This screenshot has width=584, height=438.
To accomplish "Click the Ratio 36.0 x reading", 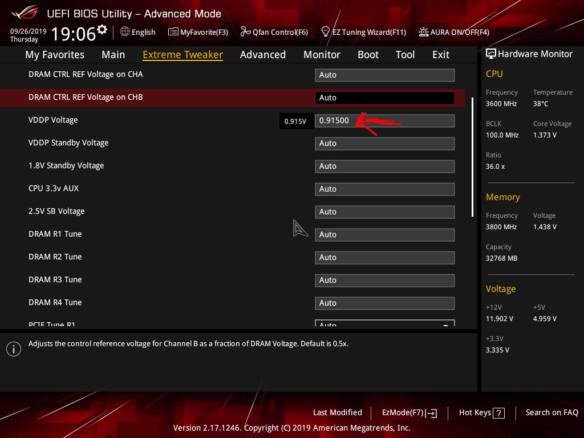I will pyautogui.click(x=495, y=167).
